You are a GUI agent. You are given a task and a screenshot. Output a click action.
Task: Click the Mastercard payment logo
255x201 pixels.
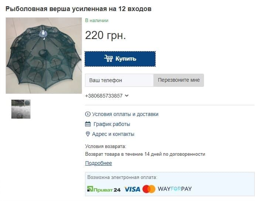tap(149, 189)
